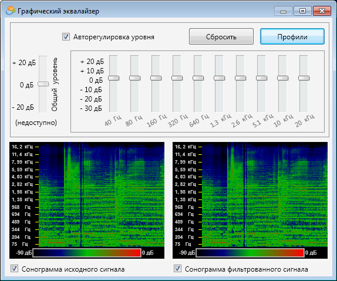
Task: Click the 80 Гц band slider handle
Action: (135, 78)
